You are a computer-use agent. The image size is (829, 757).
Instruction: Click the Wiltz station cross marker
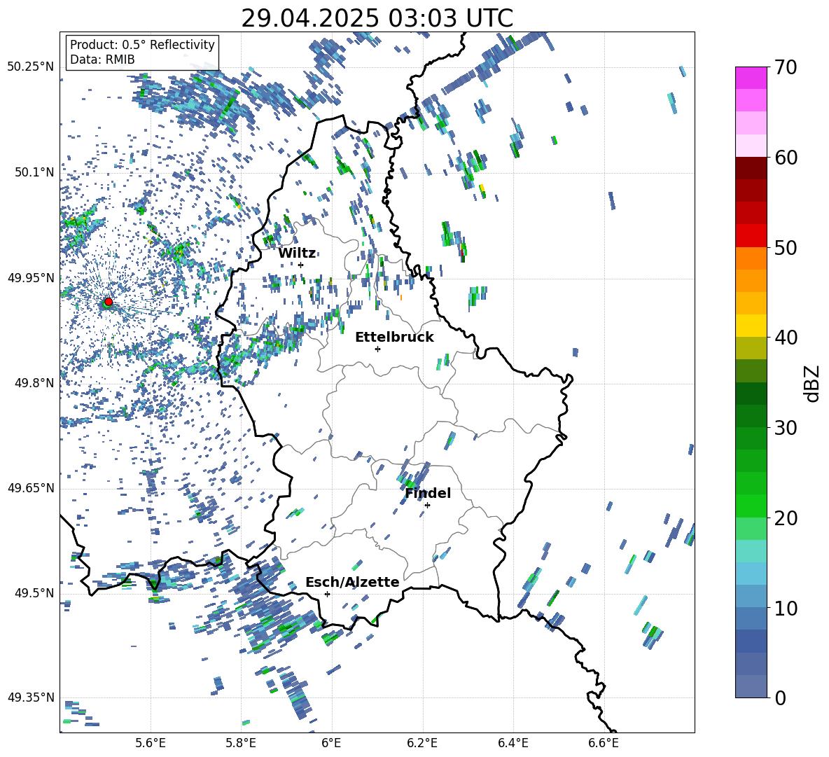point(301,265)
